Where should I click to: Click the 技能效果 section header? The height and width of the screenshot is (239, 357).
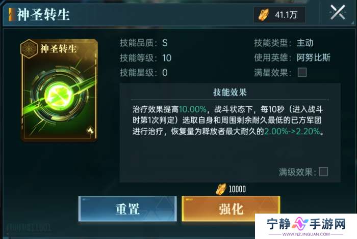point(230,93)
